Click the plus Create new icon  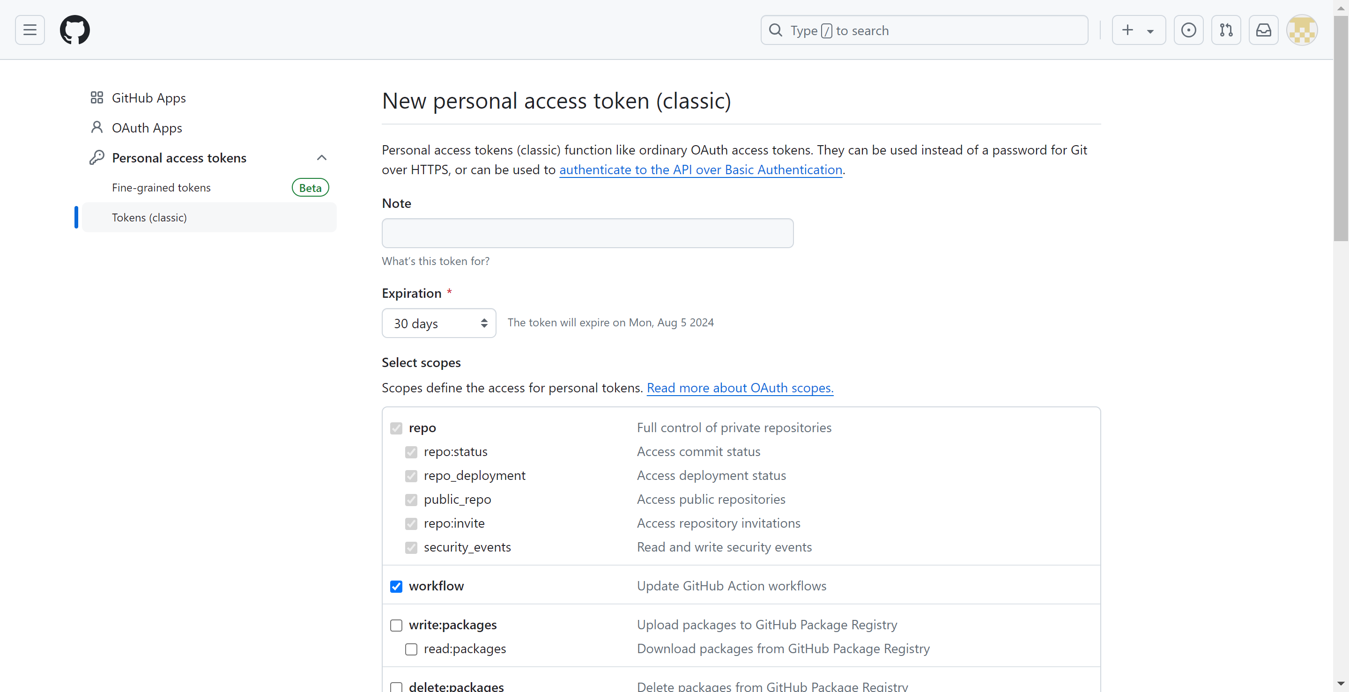(1127, 30)
